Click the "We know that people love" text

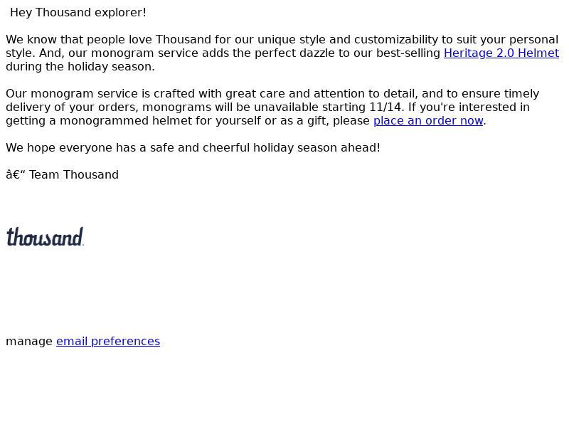79,40
